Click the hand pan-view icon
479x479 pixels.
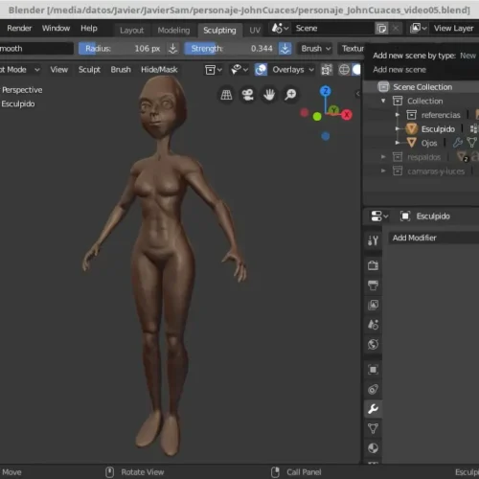(x=269, y=95)
